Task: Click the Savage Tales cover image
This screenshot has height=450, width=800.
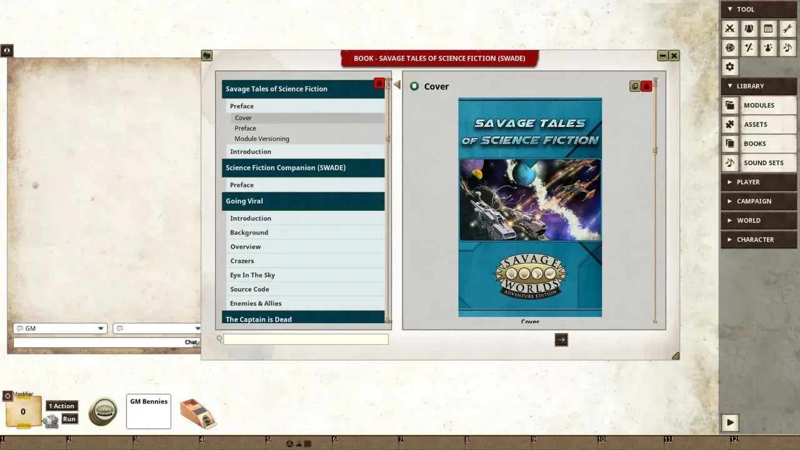Action: (x=530, y=207)
